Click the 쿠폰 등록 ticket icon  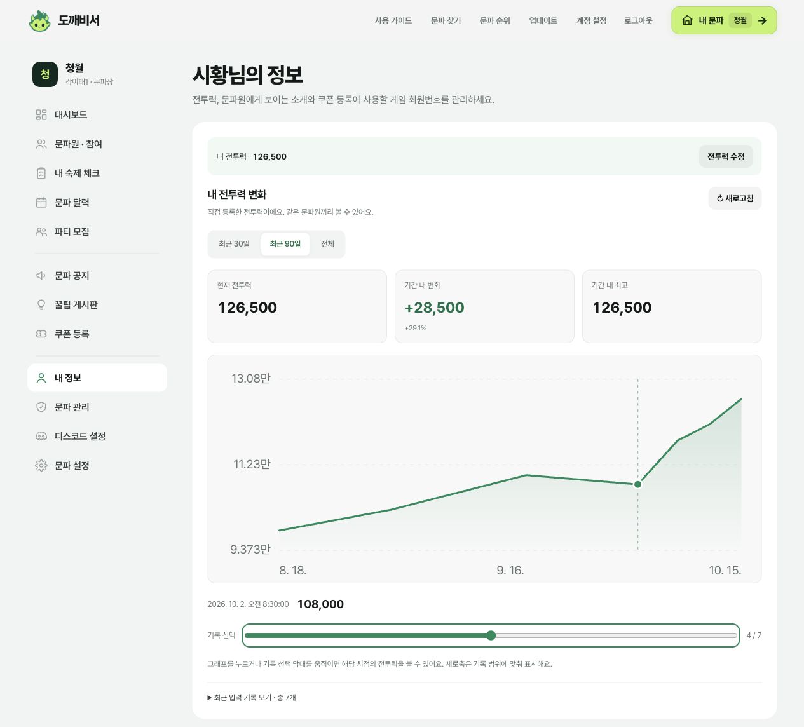(41, 334)
